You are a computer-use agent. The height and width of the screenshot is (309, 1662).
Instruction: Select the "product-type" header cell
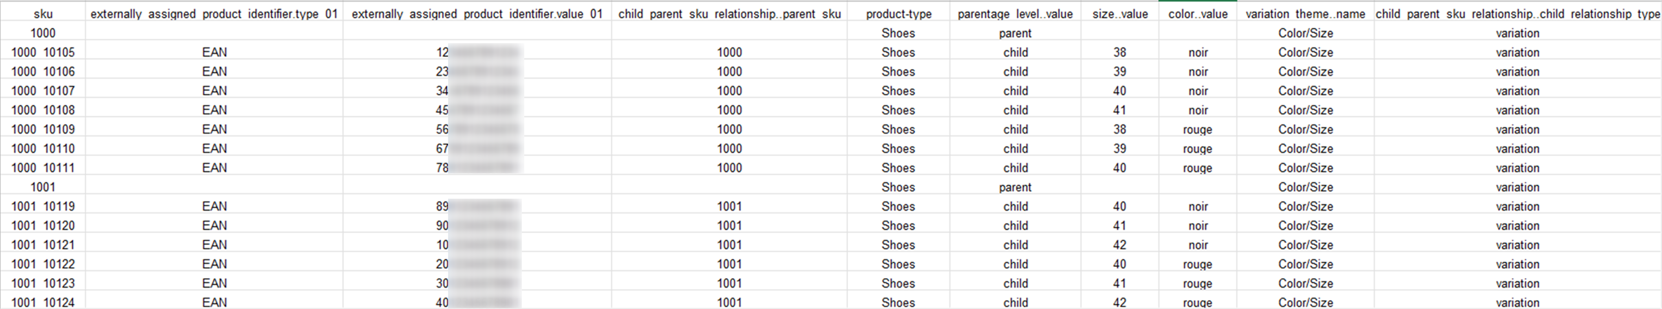898,13
